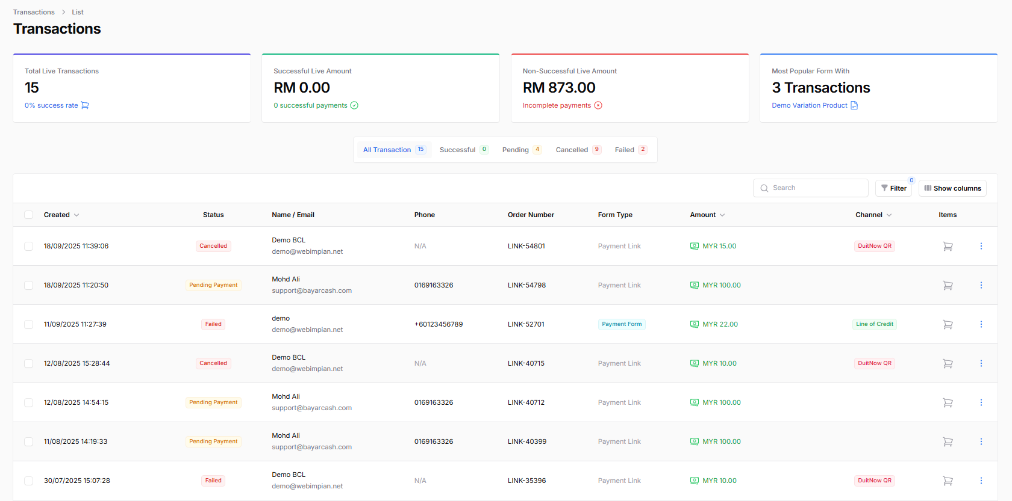Viewport: 1012px width, 501px height.
Task: Open three-dot actions menu for LINK-35396
Action: (x=981, y=481)
